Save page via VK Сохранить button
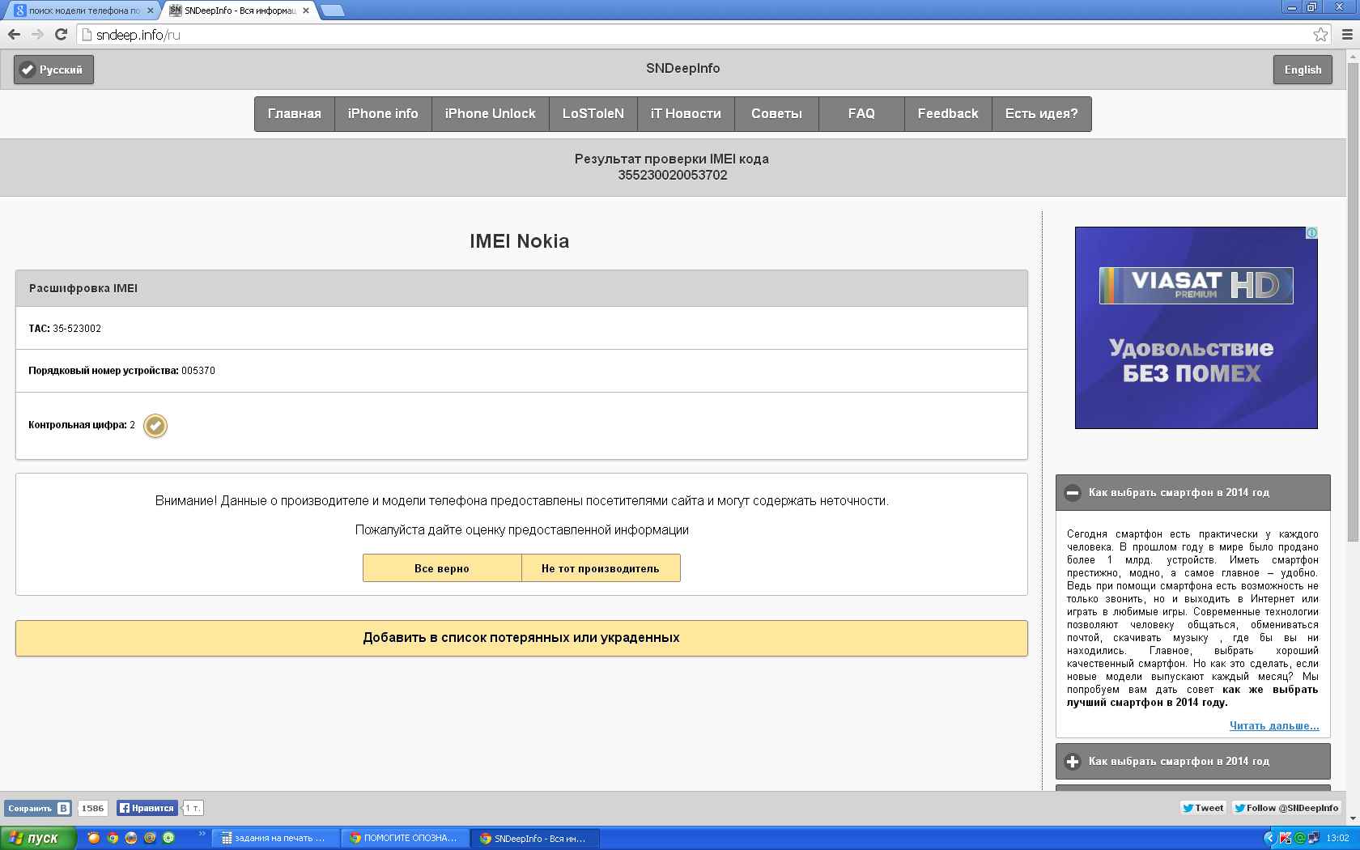This screenshot has width=1360, height=850. 37,808
